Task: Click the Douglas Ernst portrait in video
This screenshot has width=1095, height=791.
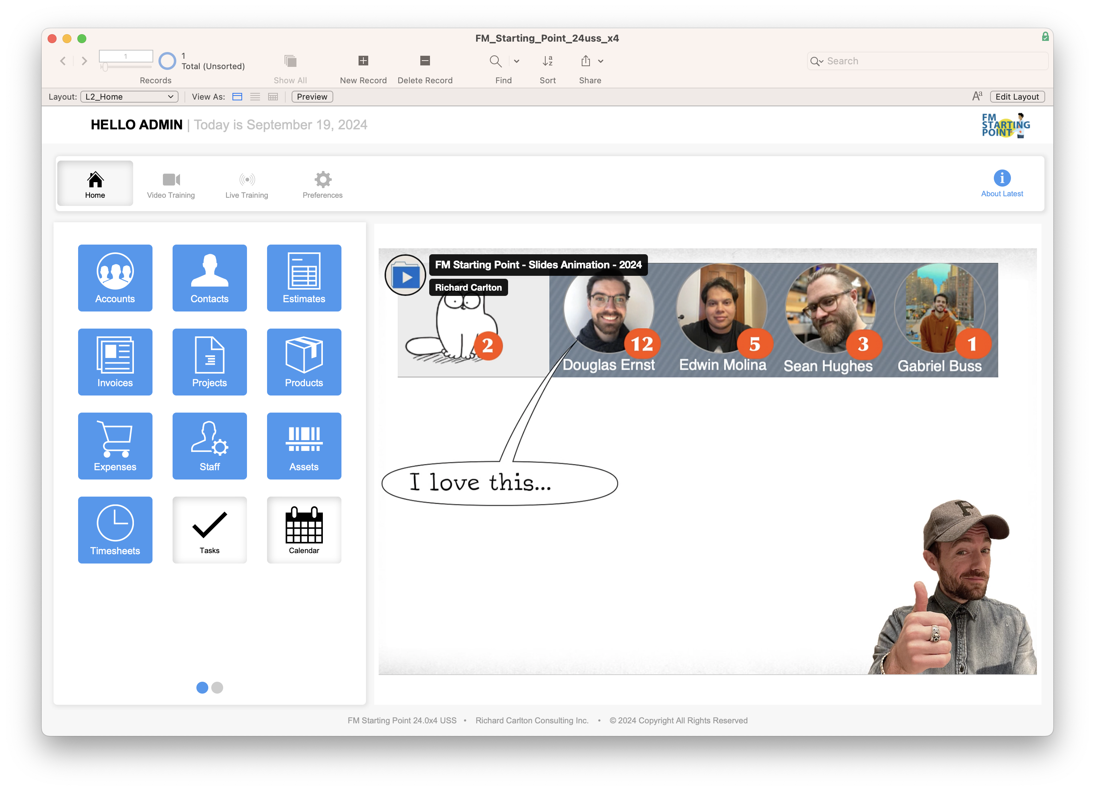Action: point(609,309)
